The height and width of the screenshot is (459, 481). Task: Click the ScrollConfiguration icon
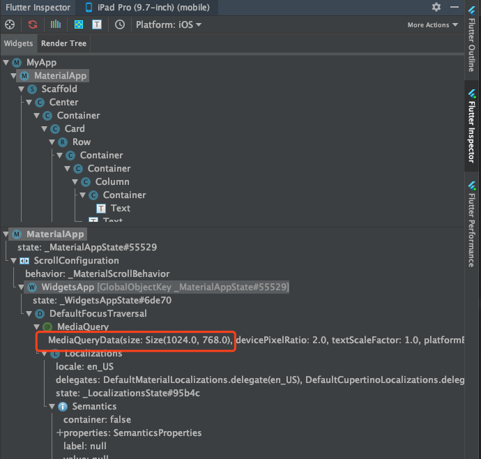point(24,261)
